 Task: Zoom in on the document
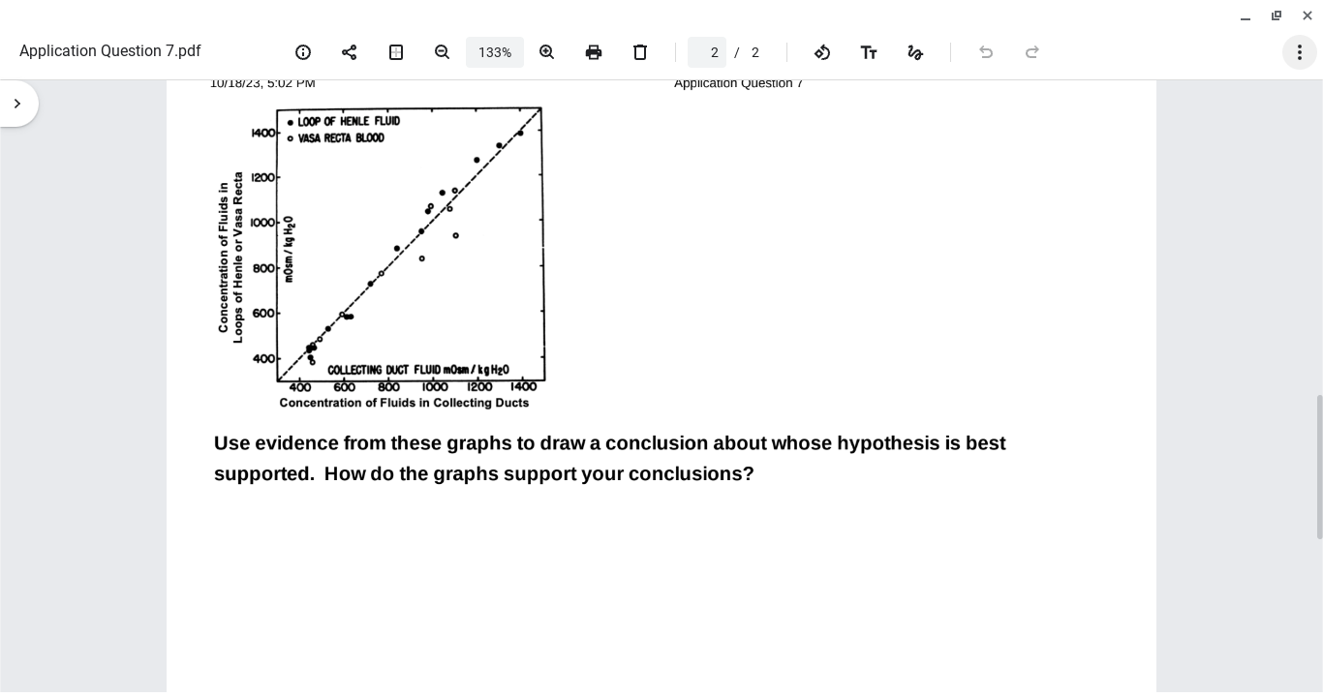[547, 52]
